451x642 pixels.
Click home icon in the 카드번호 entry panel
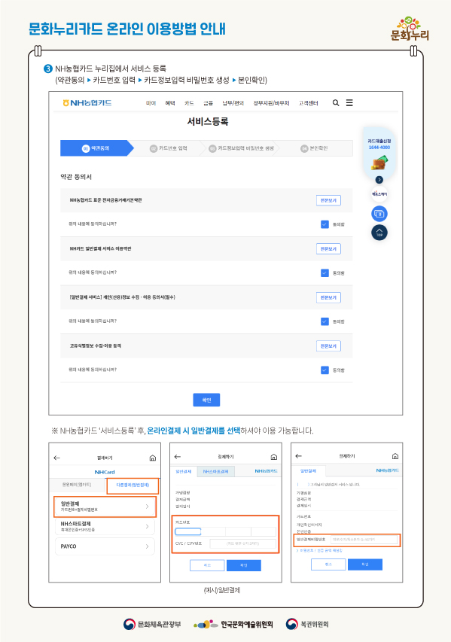[x=273, y=457]
